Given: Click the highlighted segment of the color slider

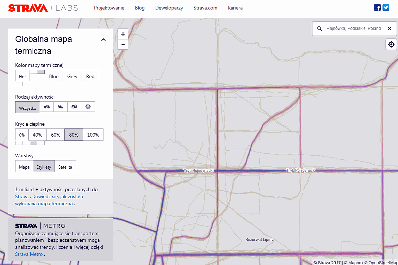Looking at the screenshot, I should pos(41,72).
